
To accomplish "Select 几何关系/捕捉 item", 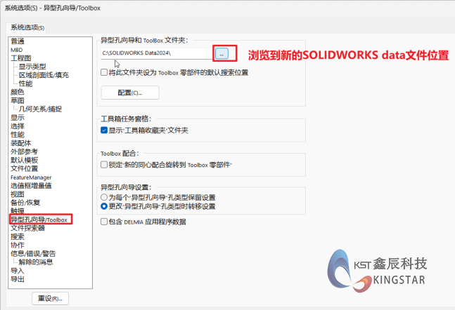I will pos(40,109).
